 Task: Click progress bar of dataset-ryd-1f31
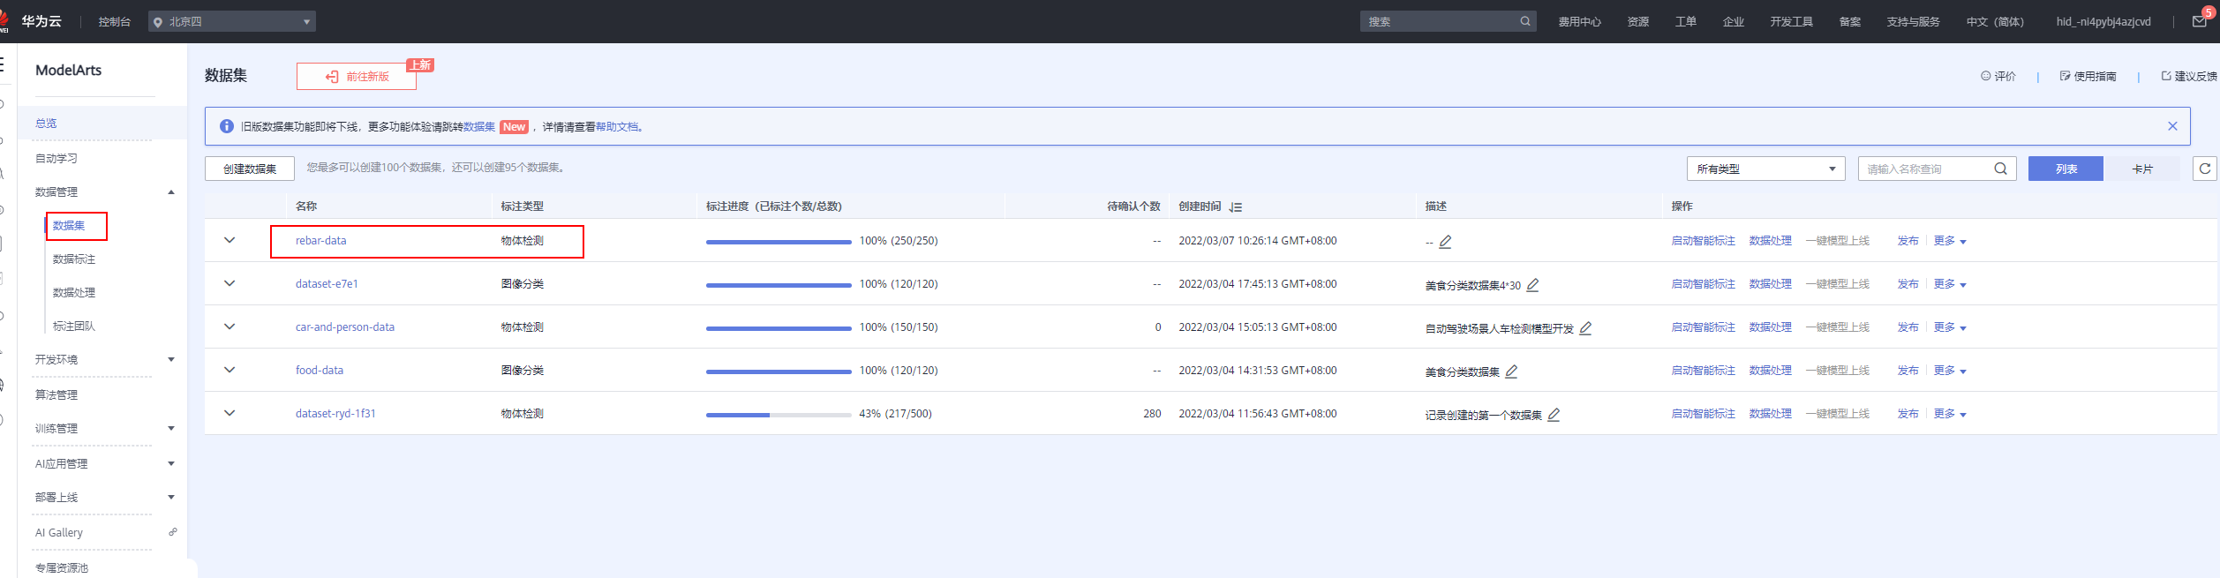(x=778, y=415)
